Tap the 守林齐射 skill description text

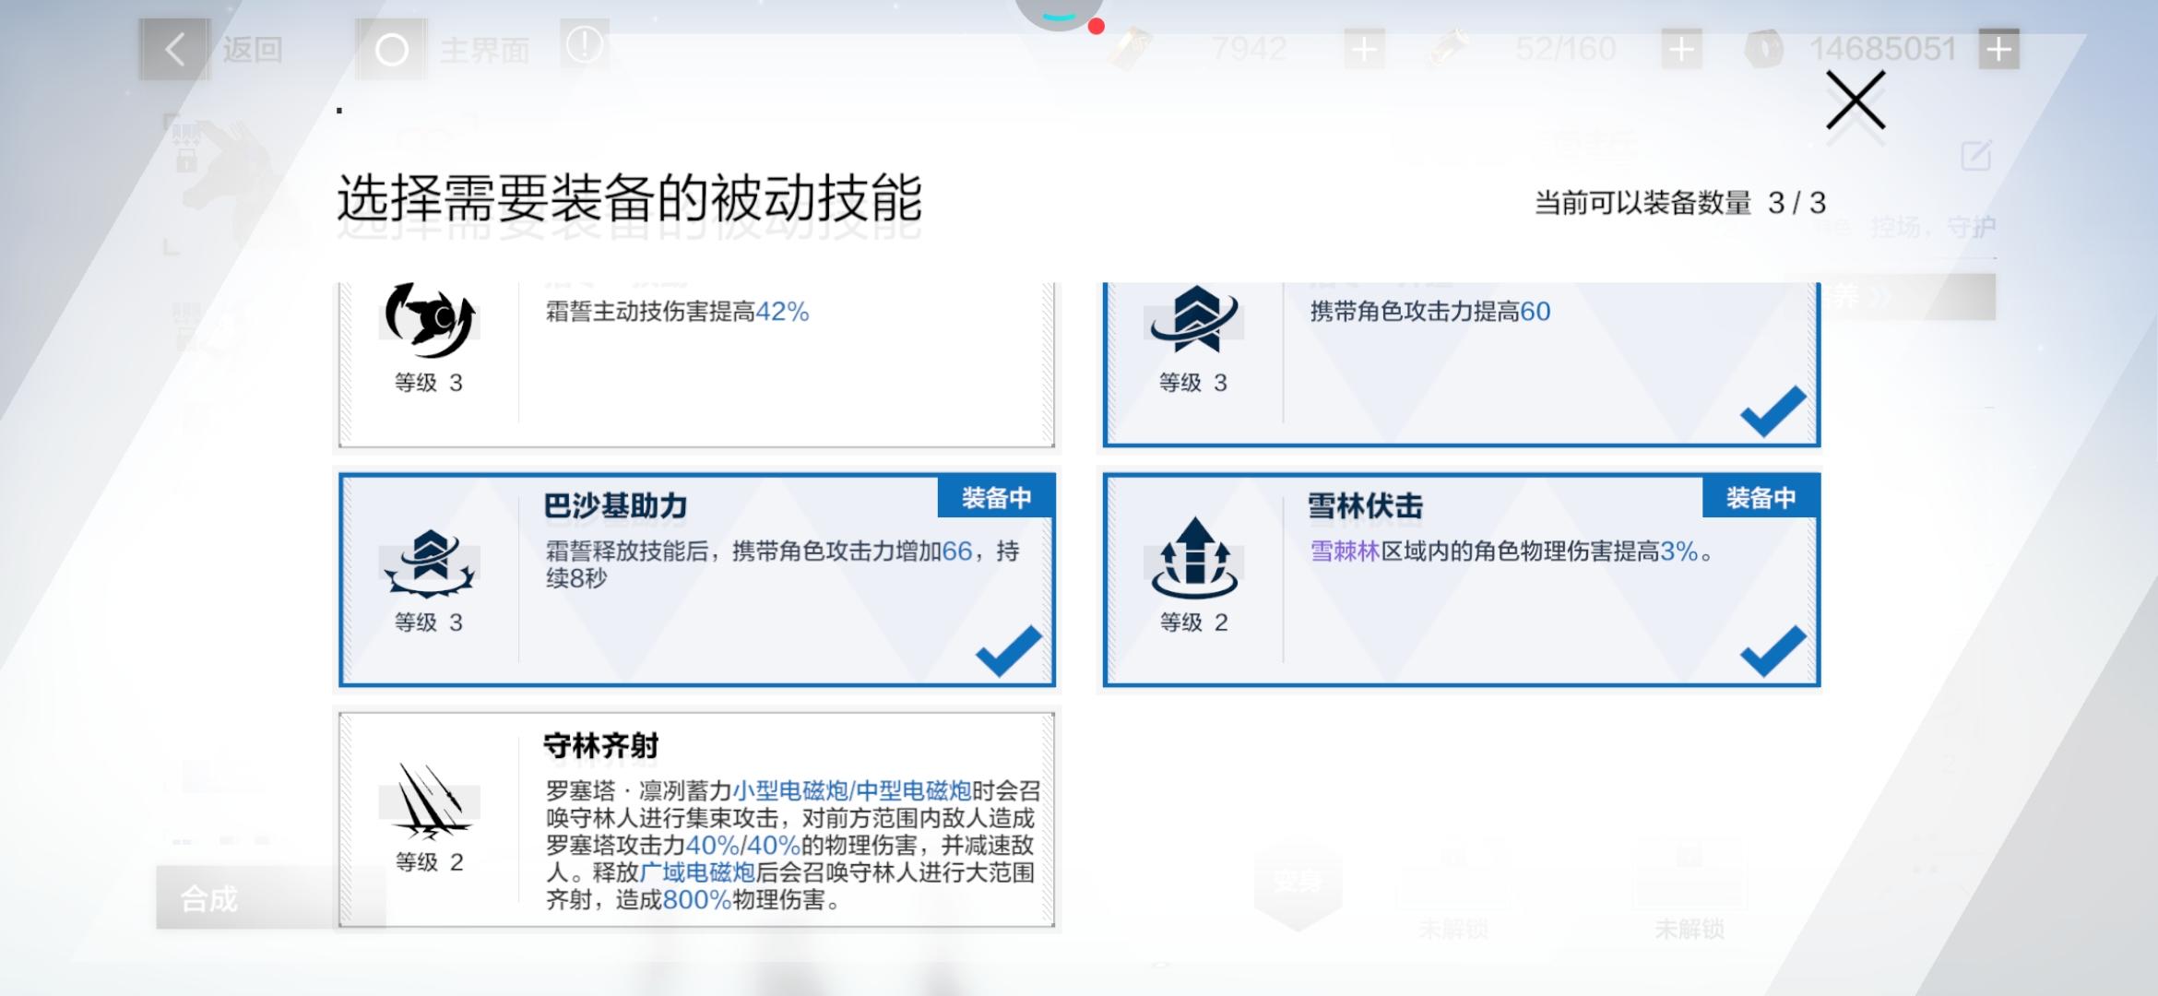tap(793, 845)
